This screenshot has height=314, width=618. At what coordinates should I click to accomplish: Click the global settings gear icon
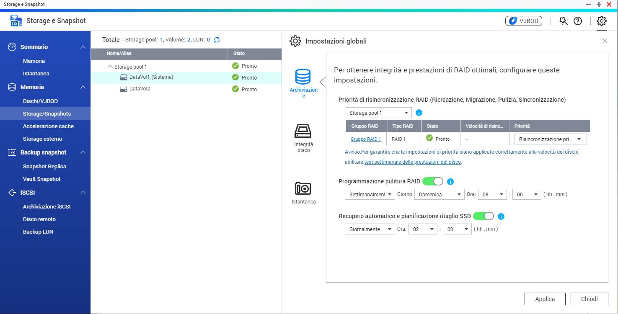coord(601,21)
